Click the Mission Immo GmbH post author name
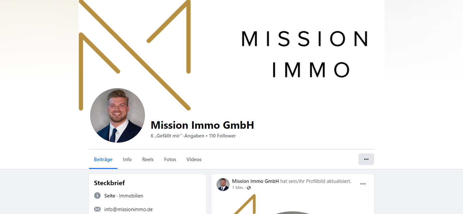The height and width of the screenshot is (214, 463). (256, 181)
